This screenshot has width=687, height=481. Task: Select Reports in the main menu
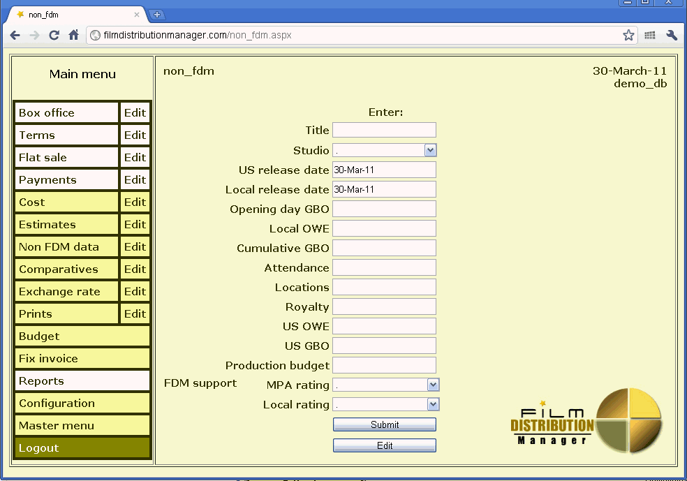82,381
